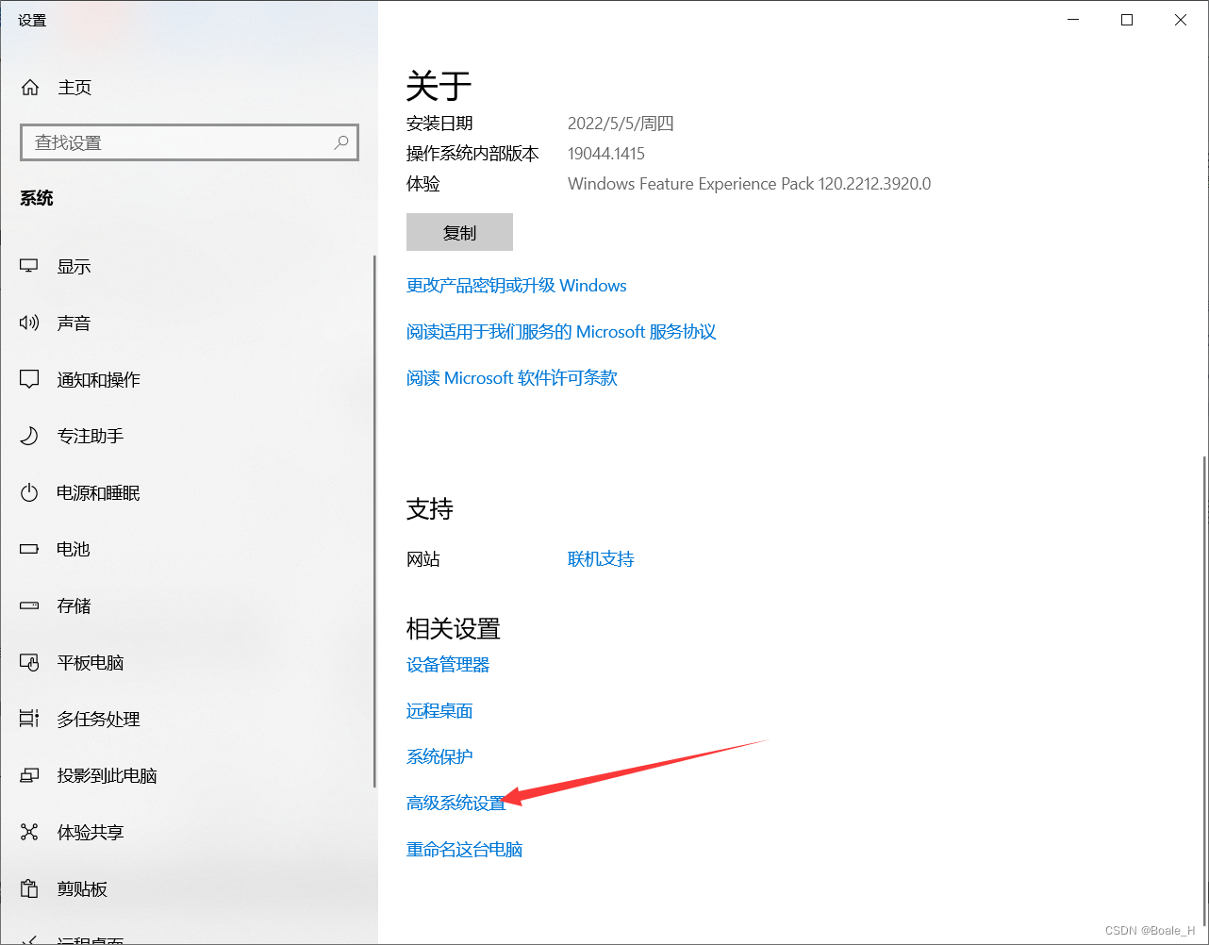Screen dimensions: 1209x945
Task: Click the 电源和睡眠 power icon
Action: coord(29,492)
